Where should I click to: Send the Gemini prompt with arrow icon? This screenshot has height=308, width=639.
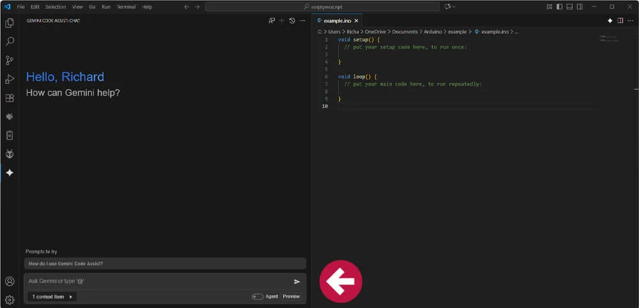point(297,282)
